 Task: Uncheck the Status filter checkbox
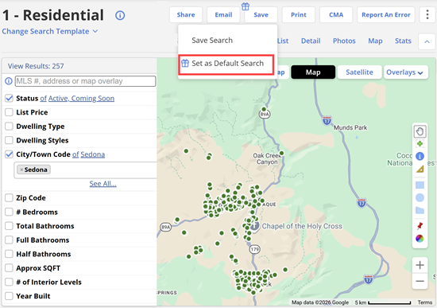[9, 98]
